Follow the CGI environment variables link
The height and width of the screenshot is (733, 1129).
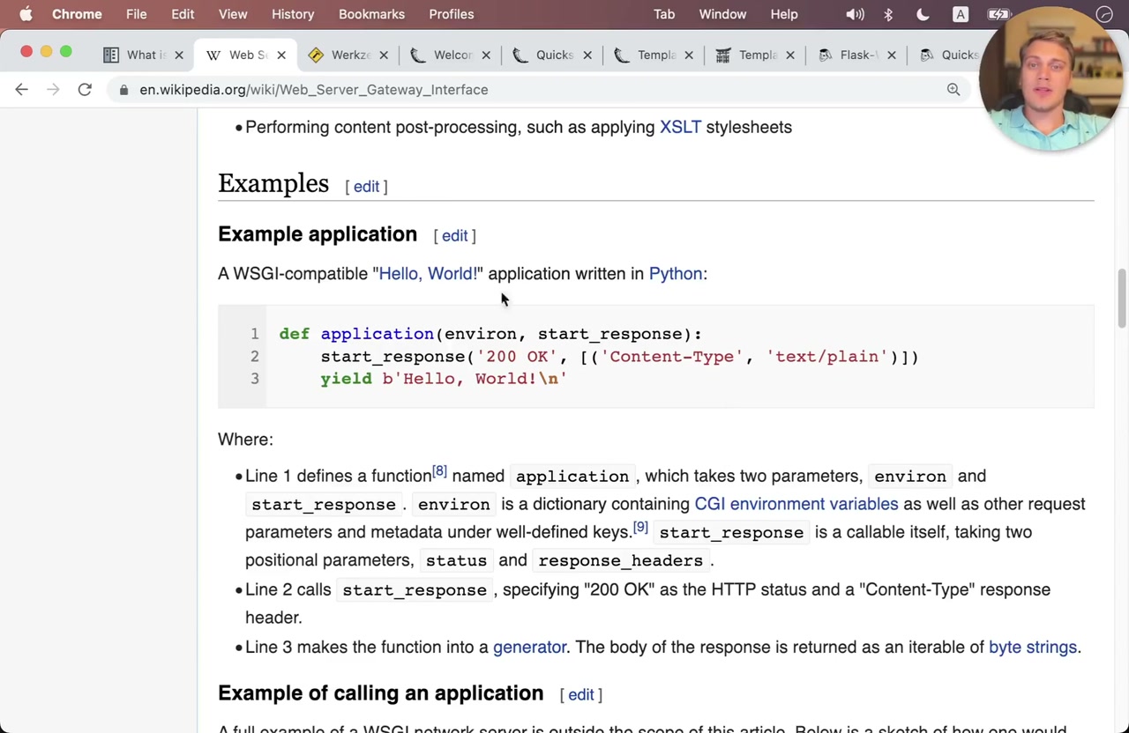(796, 504)
